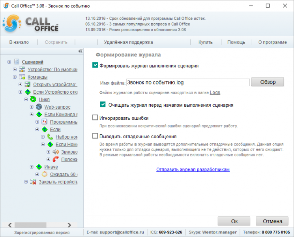Select the Команды tree item
The image size is (294, 237).
click(x=37, y=77)
